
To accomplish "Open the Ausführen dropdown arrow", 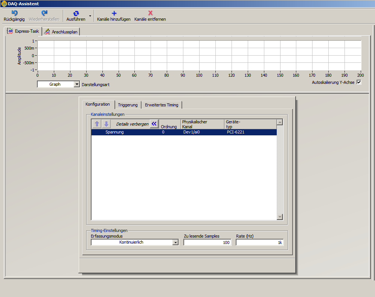I will click(90, 16).
